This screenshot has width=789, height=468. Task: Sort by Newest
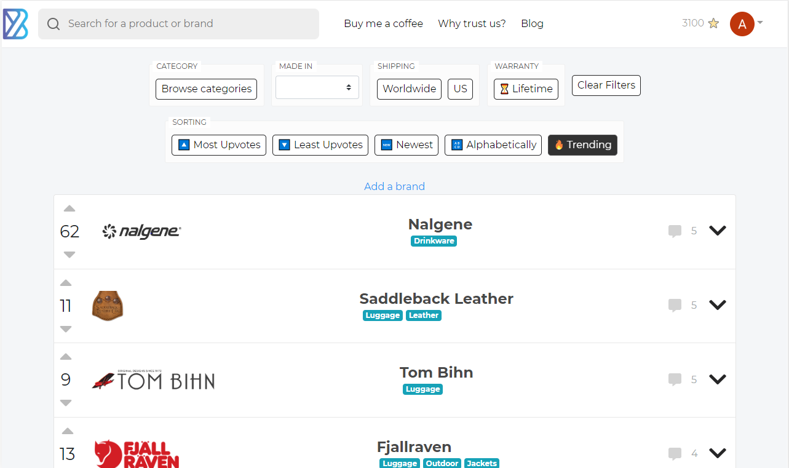tap(406, 145)
